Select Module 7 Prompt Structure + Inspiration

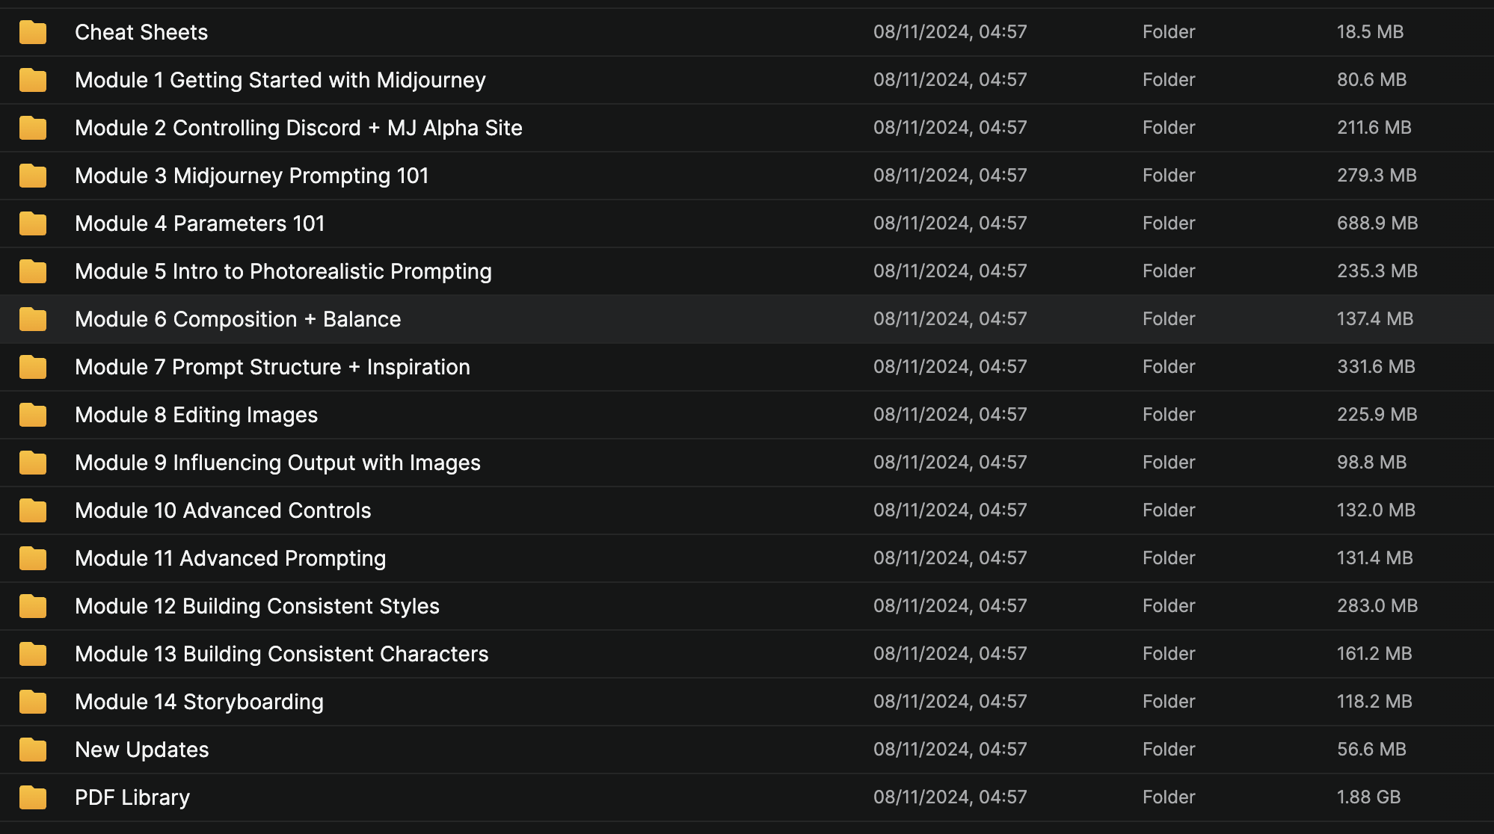point(272,367)
